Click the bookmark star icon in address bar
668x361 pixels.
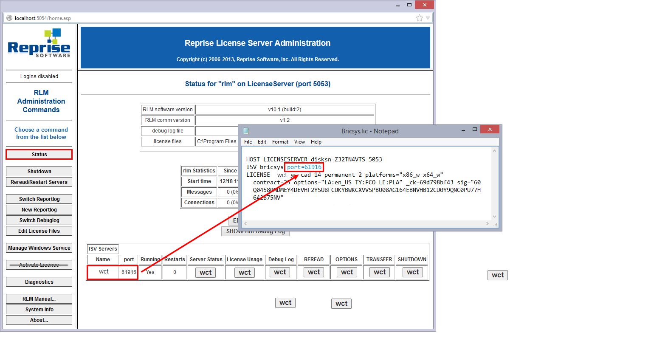coord(420,18)
